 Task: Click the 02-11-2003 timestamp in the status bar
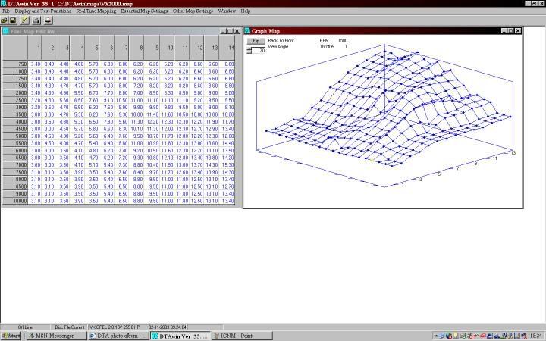click(167, 327)
